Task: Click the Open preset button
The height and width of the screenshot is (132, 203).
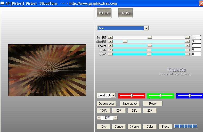Action: point(106,104)
